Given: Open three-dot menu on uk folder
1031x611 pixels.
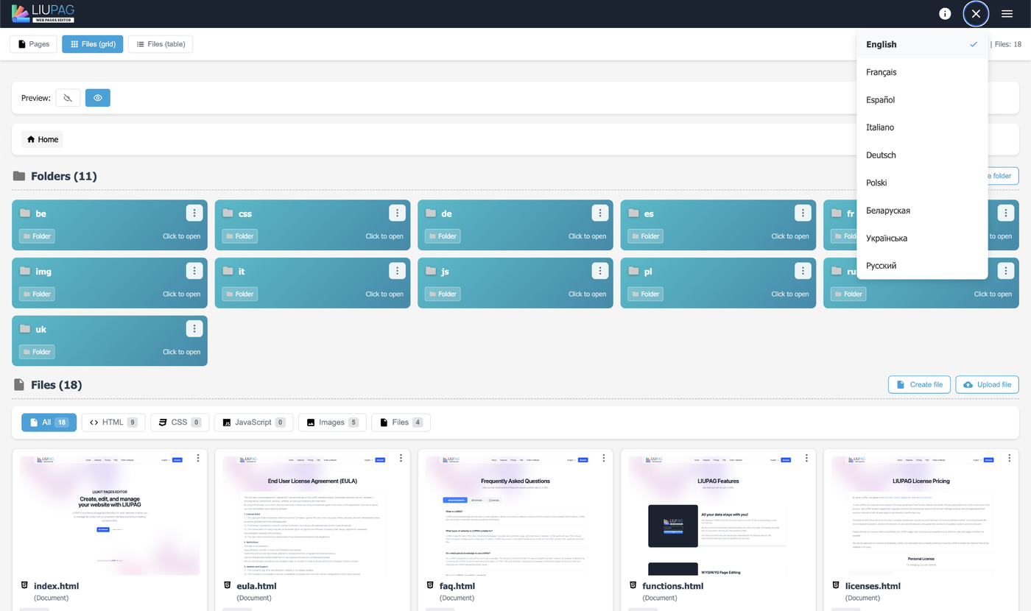Looking at the screenshot, I should (194, 329).
